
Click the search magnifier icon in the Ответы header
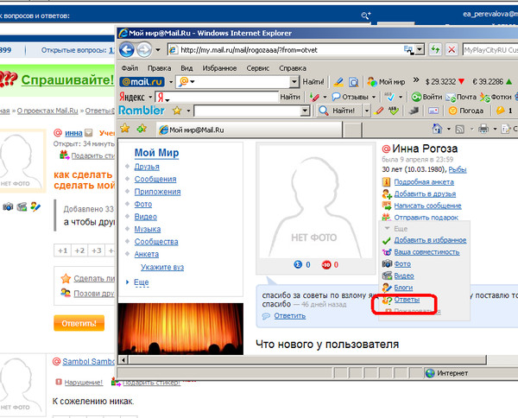coord(366,16)
